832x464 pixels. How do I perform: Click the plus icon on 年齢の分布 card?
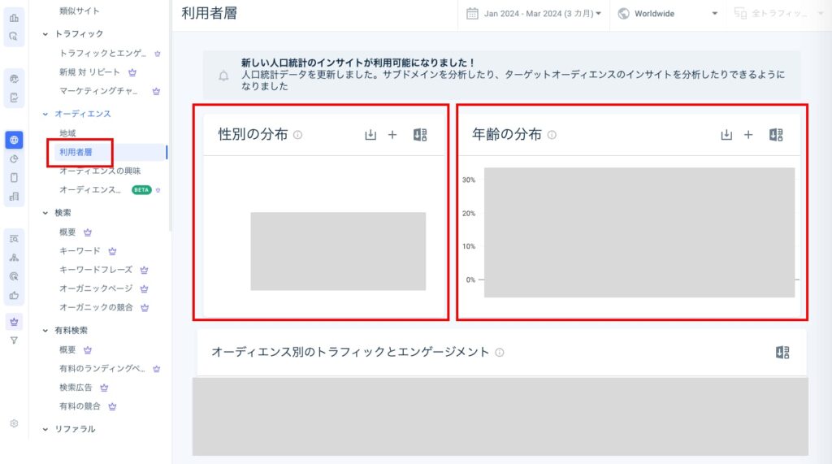[748, 135]
